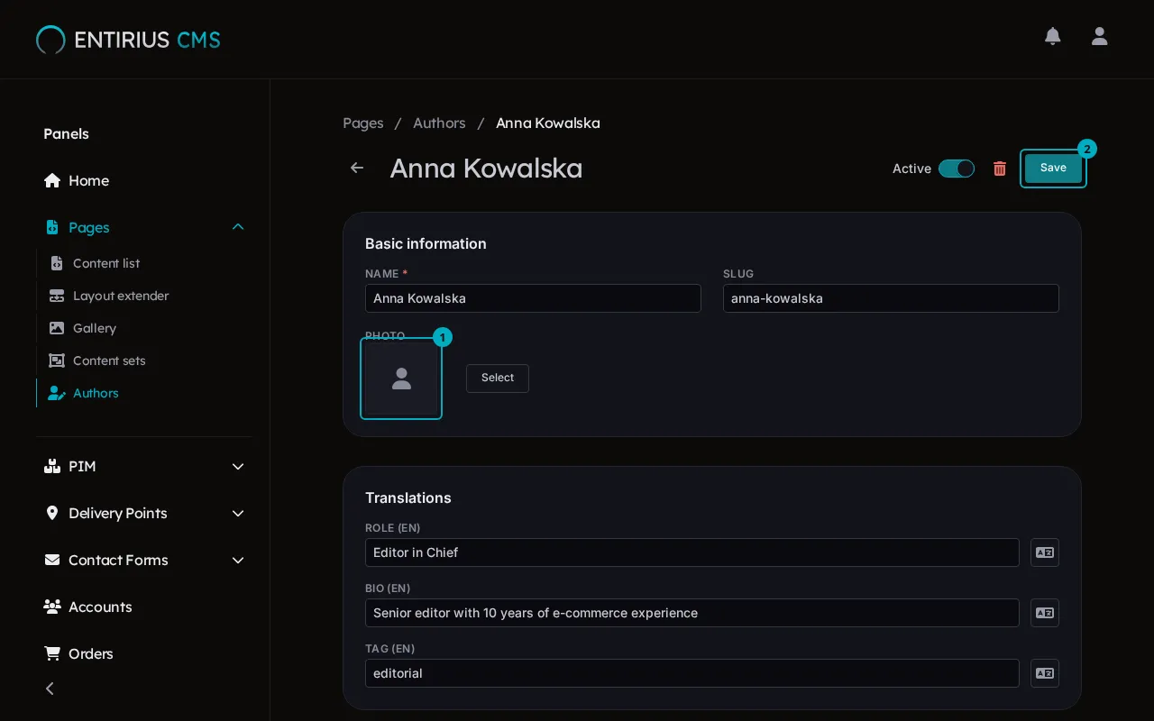Image resolution: width=1154 pixels, height=721 pixels.
Task: Expand the Contact Forms chevron
Action: coord(238,560)
